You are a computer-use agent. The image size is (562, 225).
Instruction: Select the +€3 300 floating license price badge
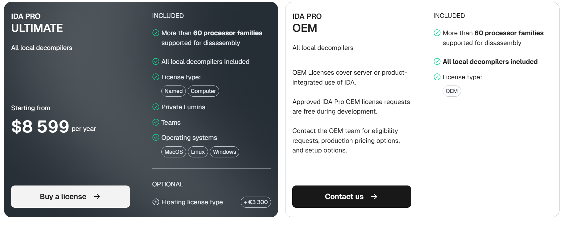[256, 202]
